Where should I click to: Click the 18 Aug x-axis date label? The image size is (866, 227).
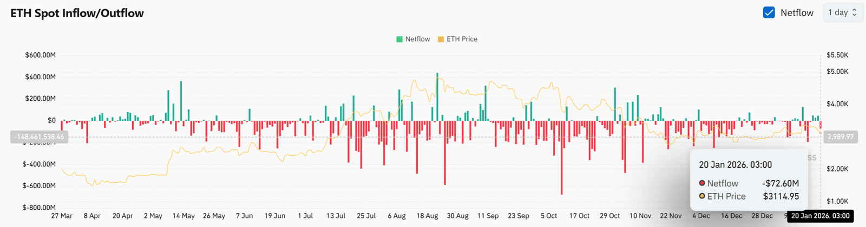[x=427, y=216]
